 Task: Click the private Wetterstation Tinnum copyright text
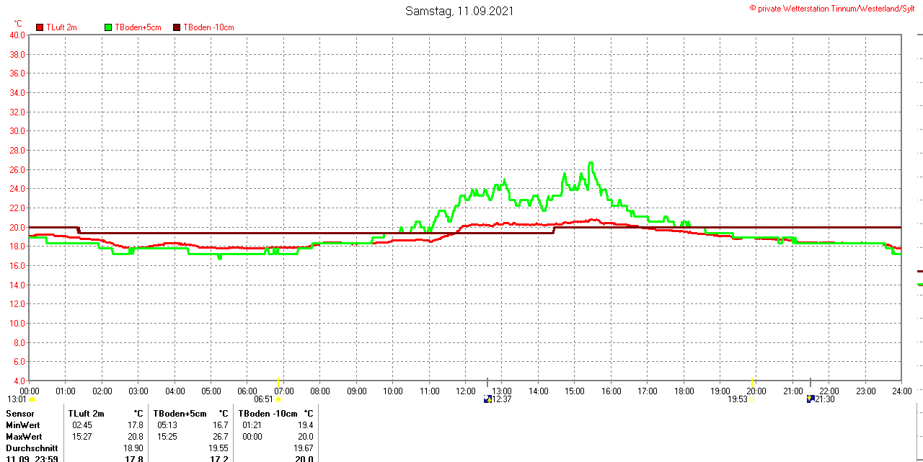[835, 8]
